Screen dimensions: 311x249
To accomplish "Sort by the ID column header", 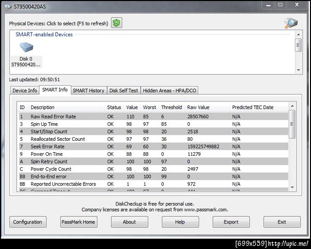I will pos(22,107).
